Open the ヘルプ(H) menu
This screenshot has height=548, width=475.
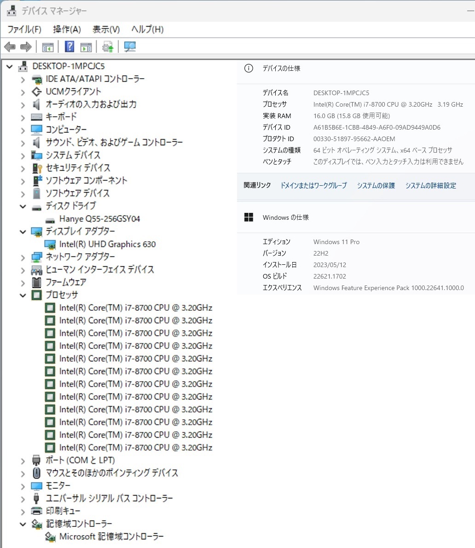point(147,29)
